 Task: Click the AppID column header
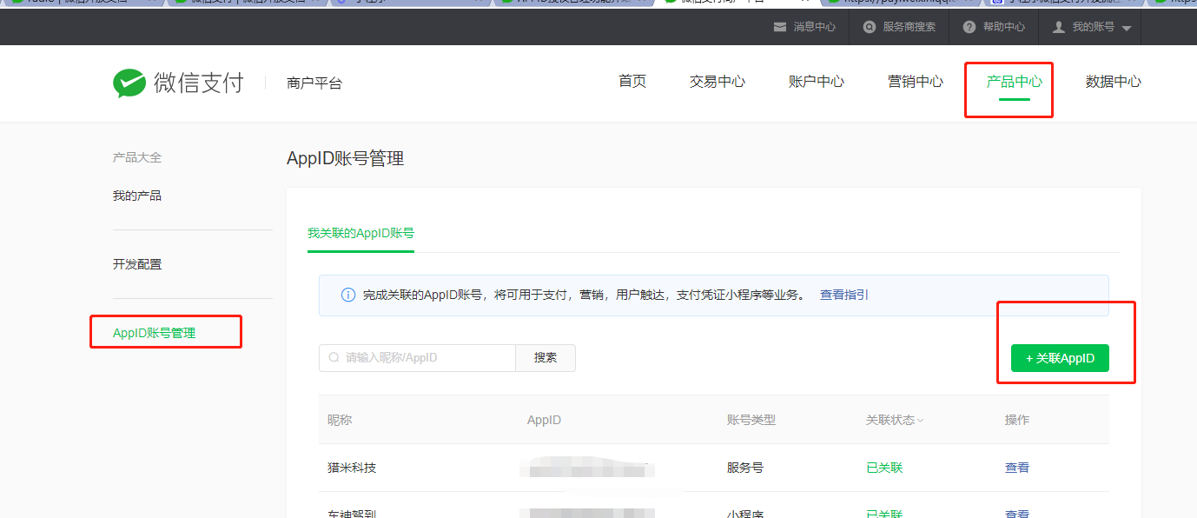[x=545, y=420]
